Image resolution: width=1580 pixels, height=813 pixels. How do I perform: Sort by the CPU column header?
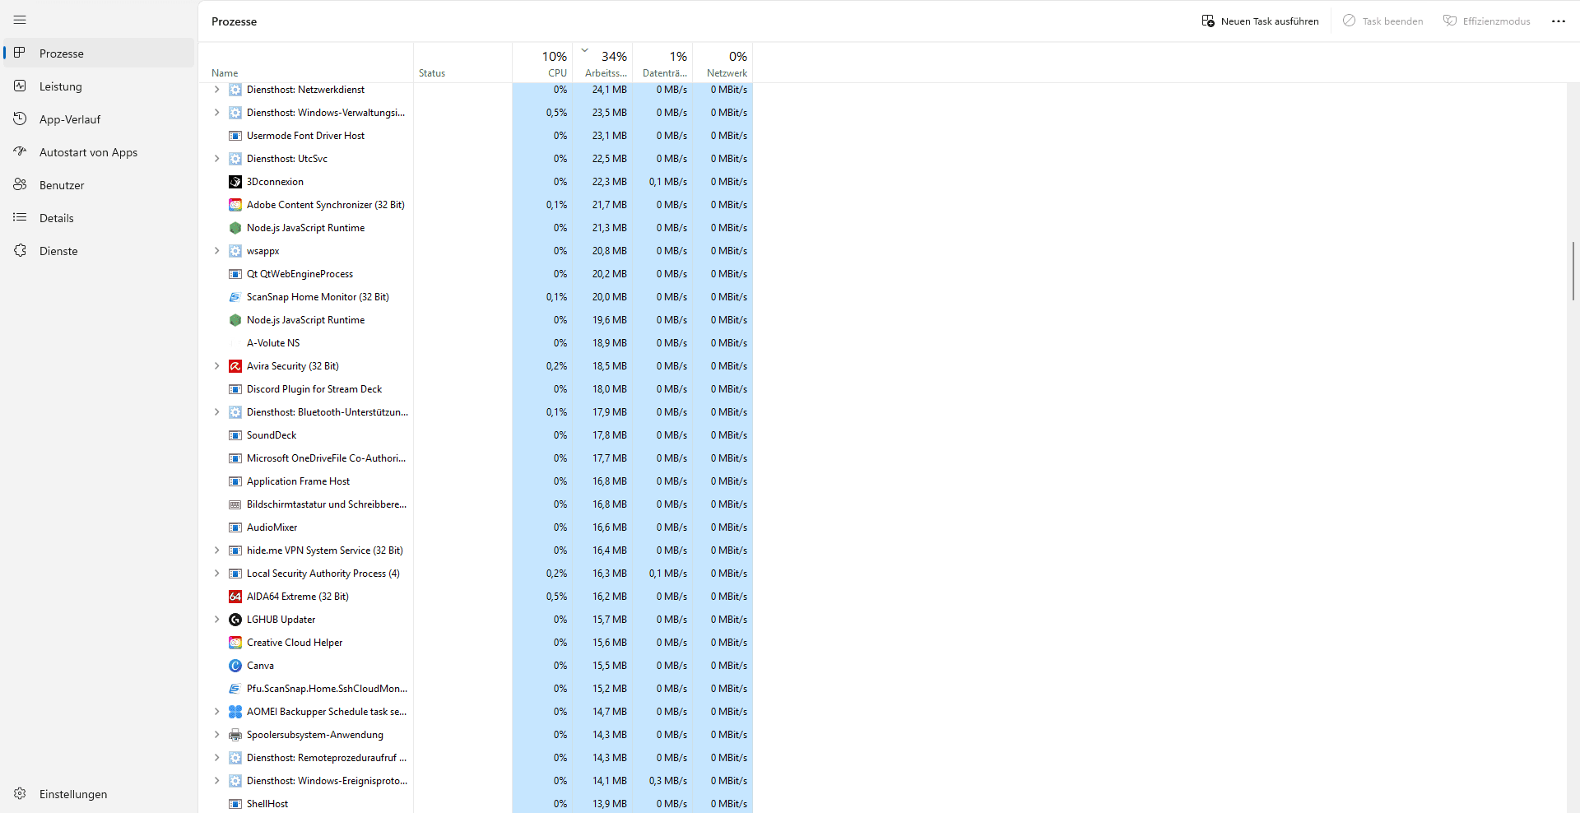pyautogui.click(x=542, y=63)
